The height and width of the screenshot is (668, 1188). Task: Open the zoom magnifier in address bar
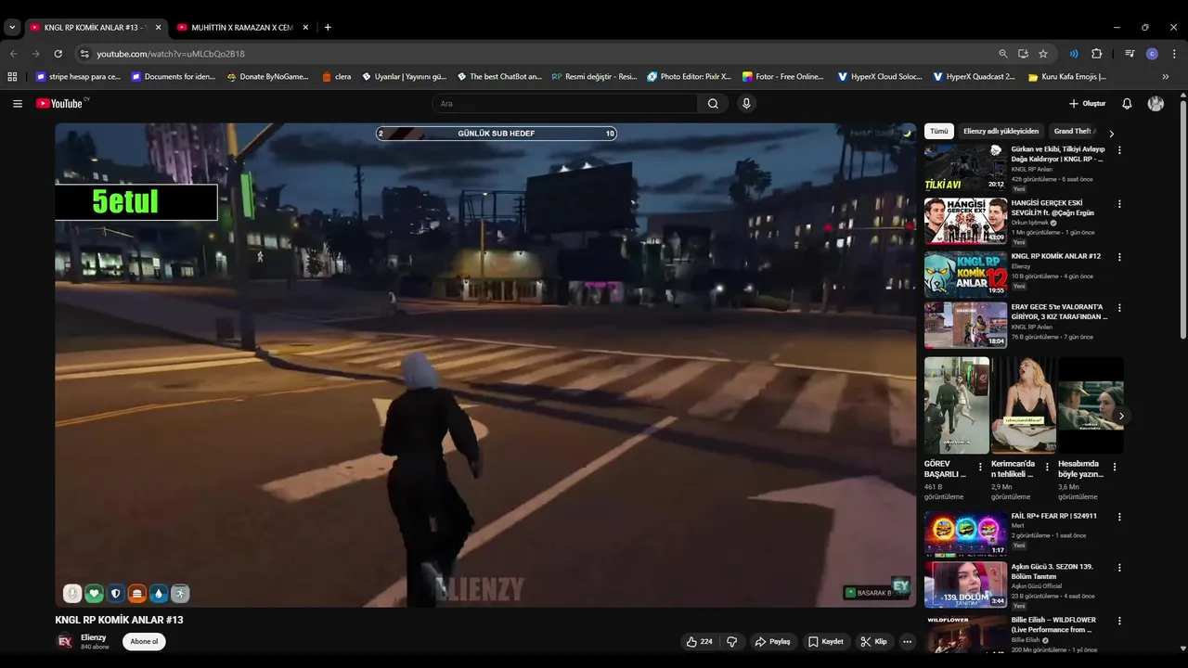coord(1003,54)
